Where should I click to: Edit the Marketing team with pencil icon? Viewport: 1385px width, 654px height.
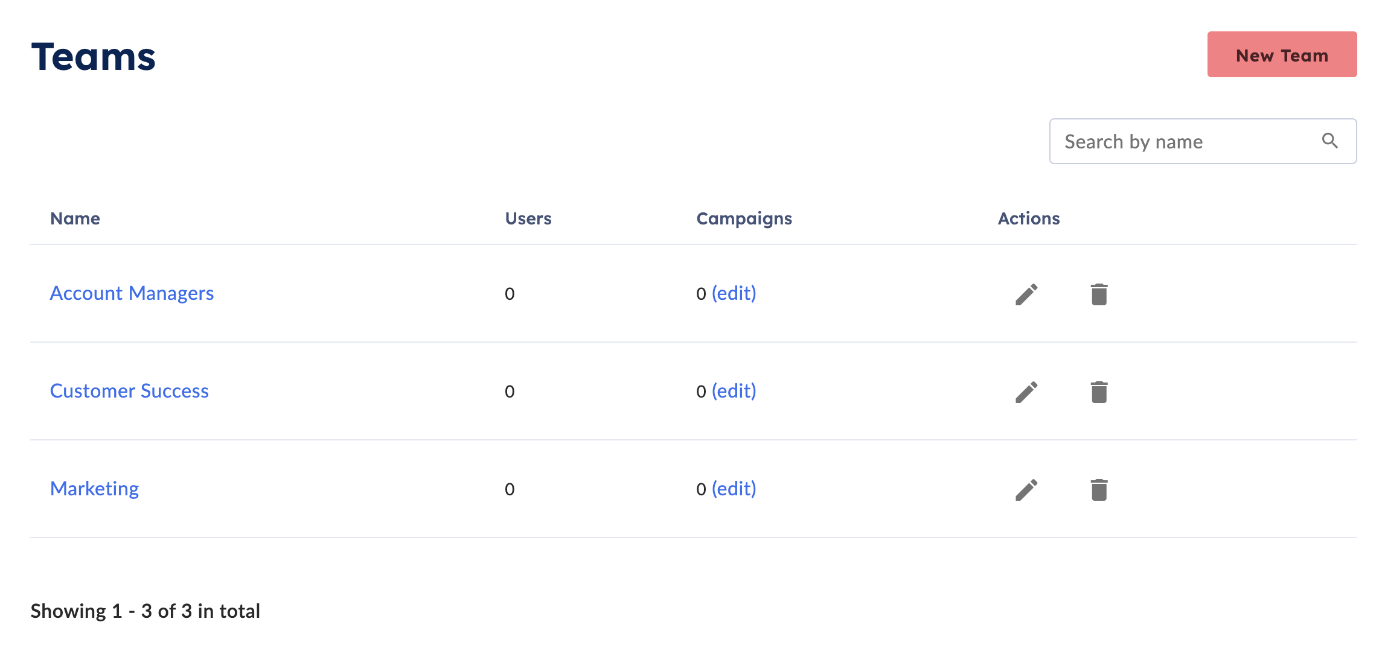coord(1026,490)
